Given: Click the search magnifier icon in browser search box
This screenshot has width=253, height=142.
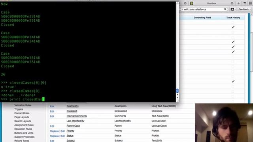Looking at the screenshot, I should pos(225,9).
